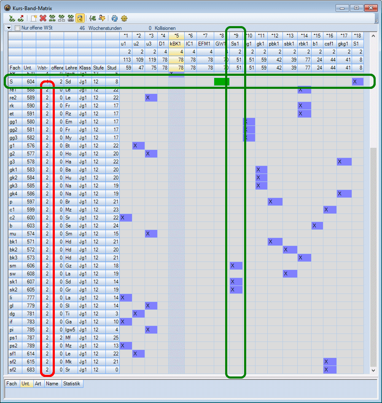Sort by the Wst column header
This screenshot has width=382, height=403.
(43, 67)
